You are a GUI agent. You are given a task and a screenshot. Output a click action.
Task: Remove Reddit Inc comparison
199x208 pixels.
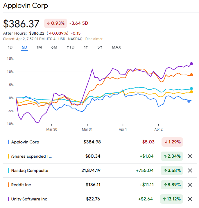190,185
